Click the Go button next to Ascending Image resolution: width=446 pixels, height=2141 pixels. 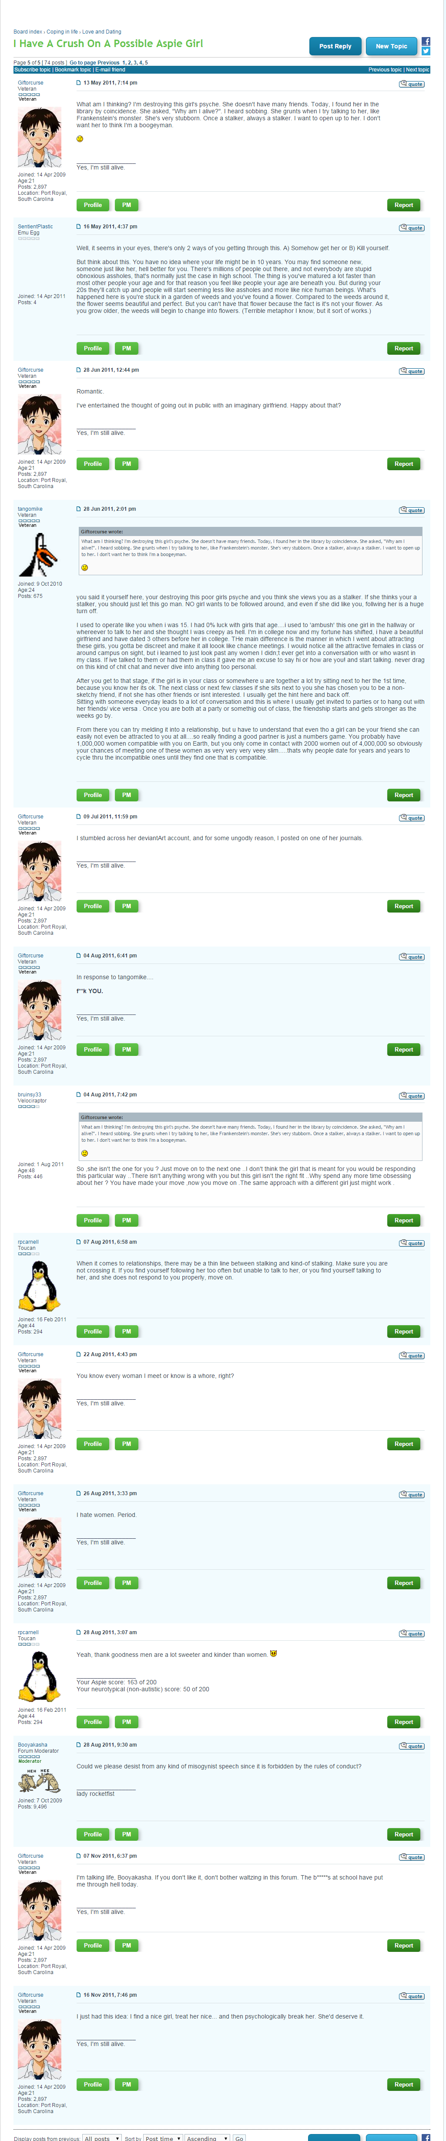point(239,2138)
